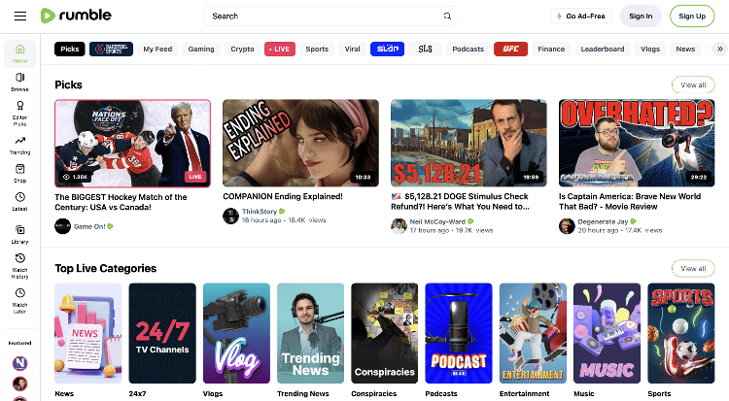This screenshot has height=401, width=729.
Task: Open the first featured channel avatar
Action: point(19,363)
